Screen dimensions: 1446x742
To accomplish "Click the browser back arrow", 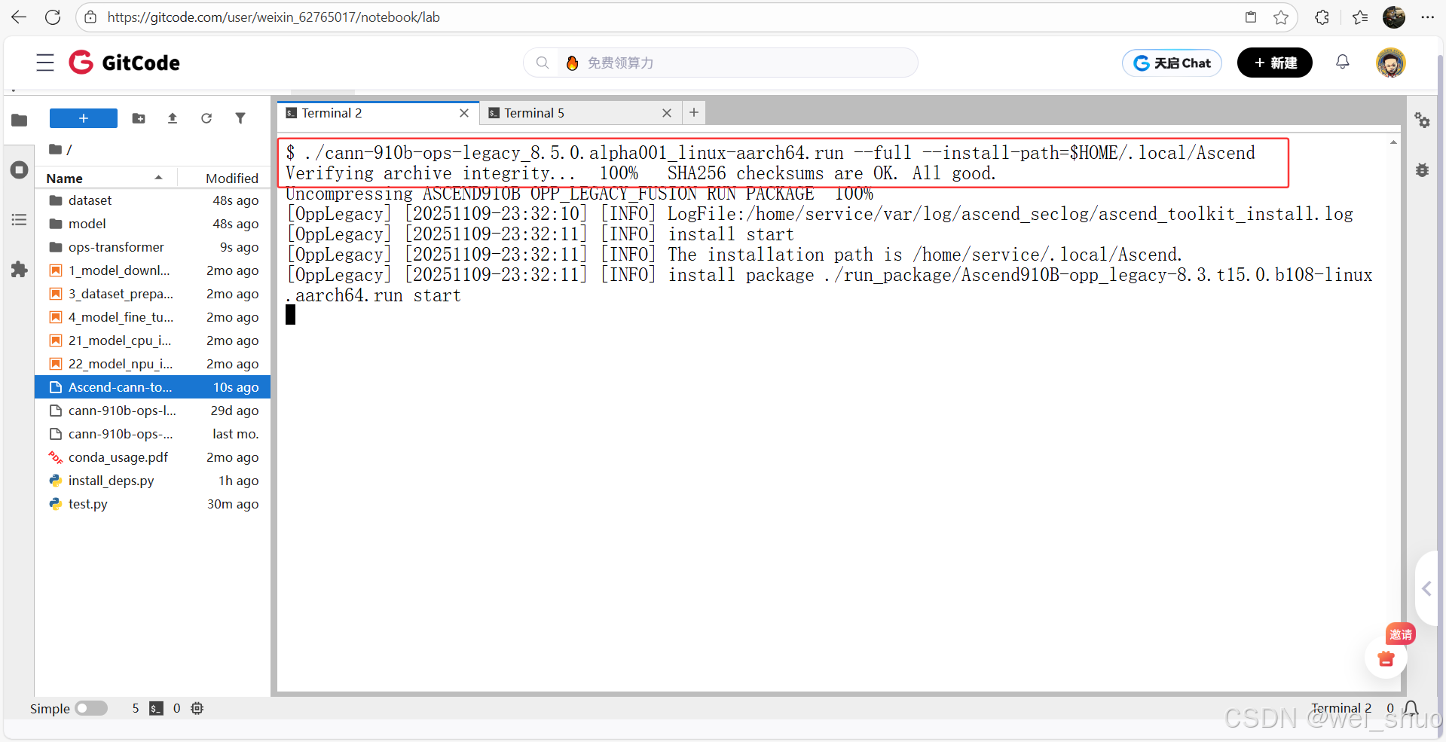I will tap(19, 17).
